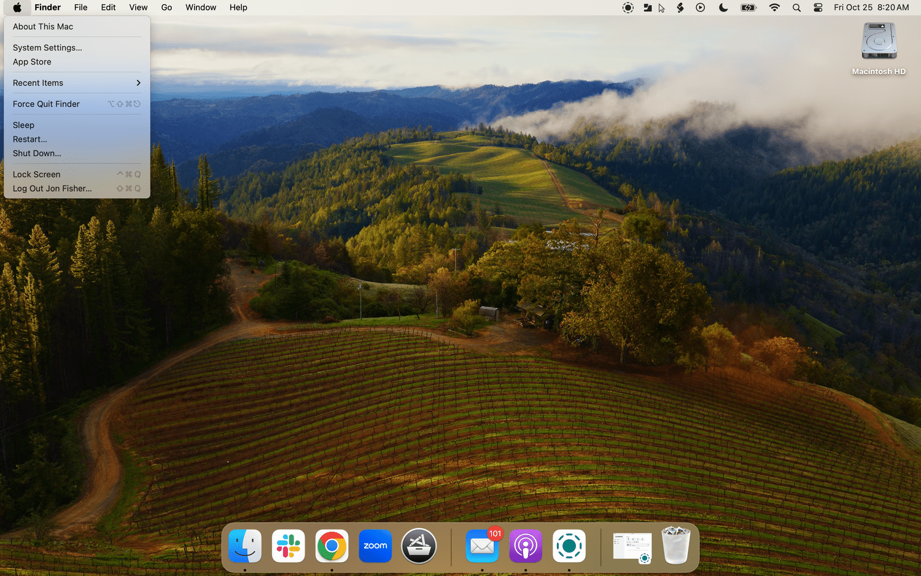Open the View menu in menu bar
This screenshot has width=921, height=576.
138,7
